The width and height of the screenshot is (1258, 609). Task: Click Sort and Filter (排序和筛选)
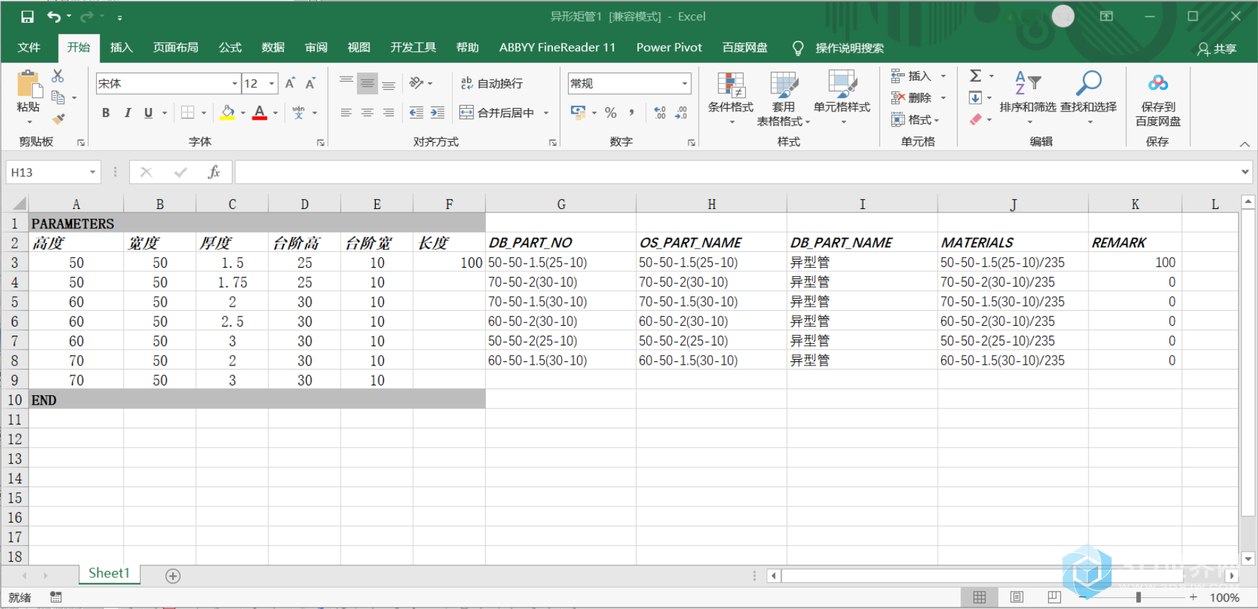(1028, 97)
